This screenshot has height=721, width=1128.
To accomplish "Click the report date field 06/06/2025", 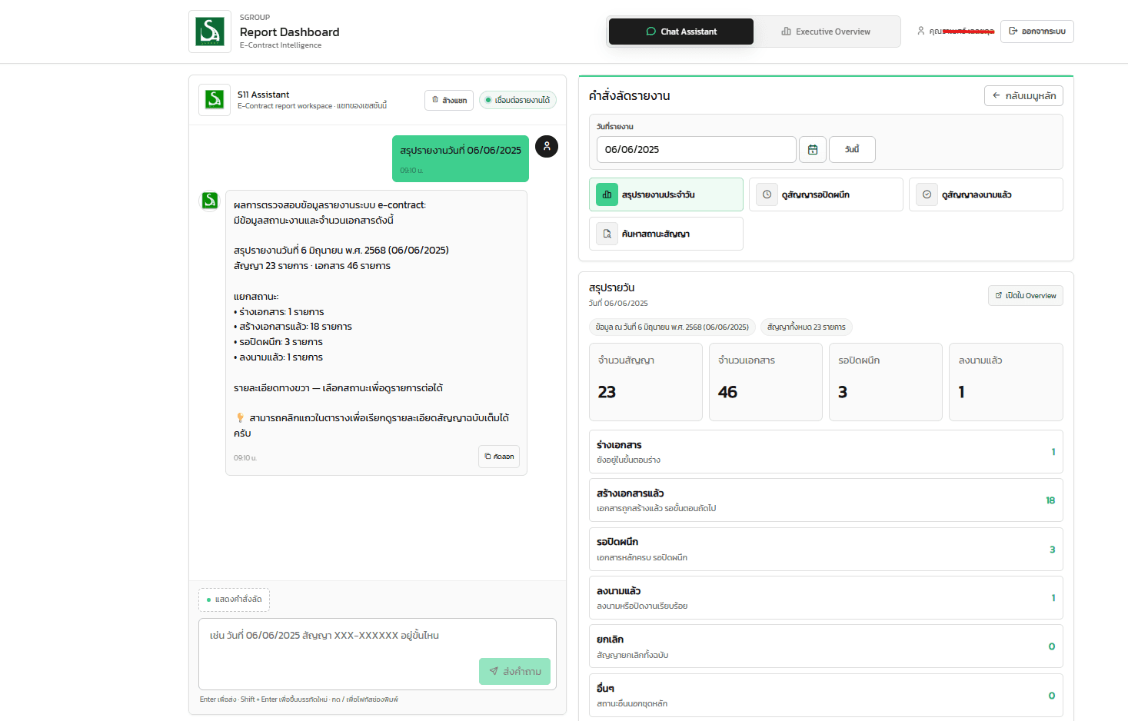I will [696, 149].
